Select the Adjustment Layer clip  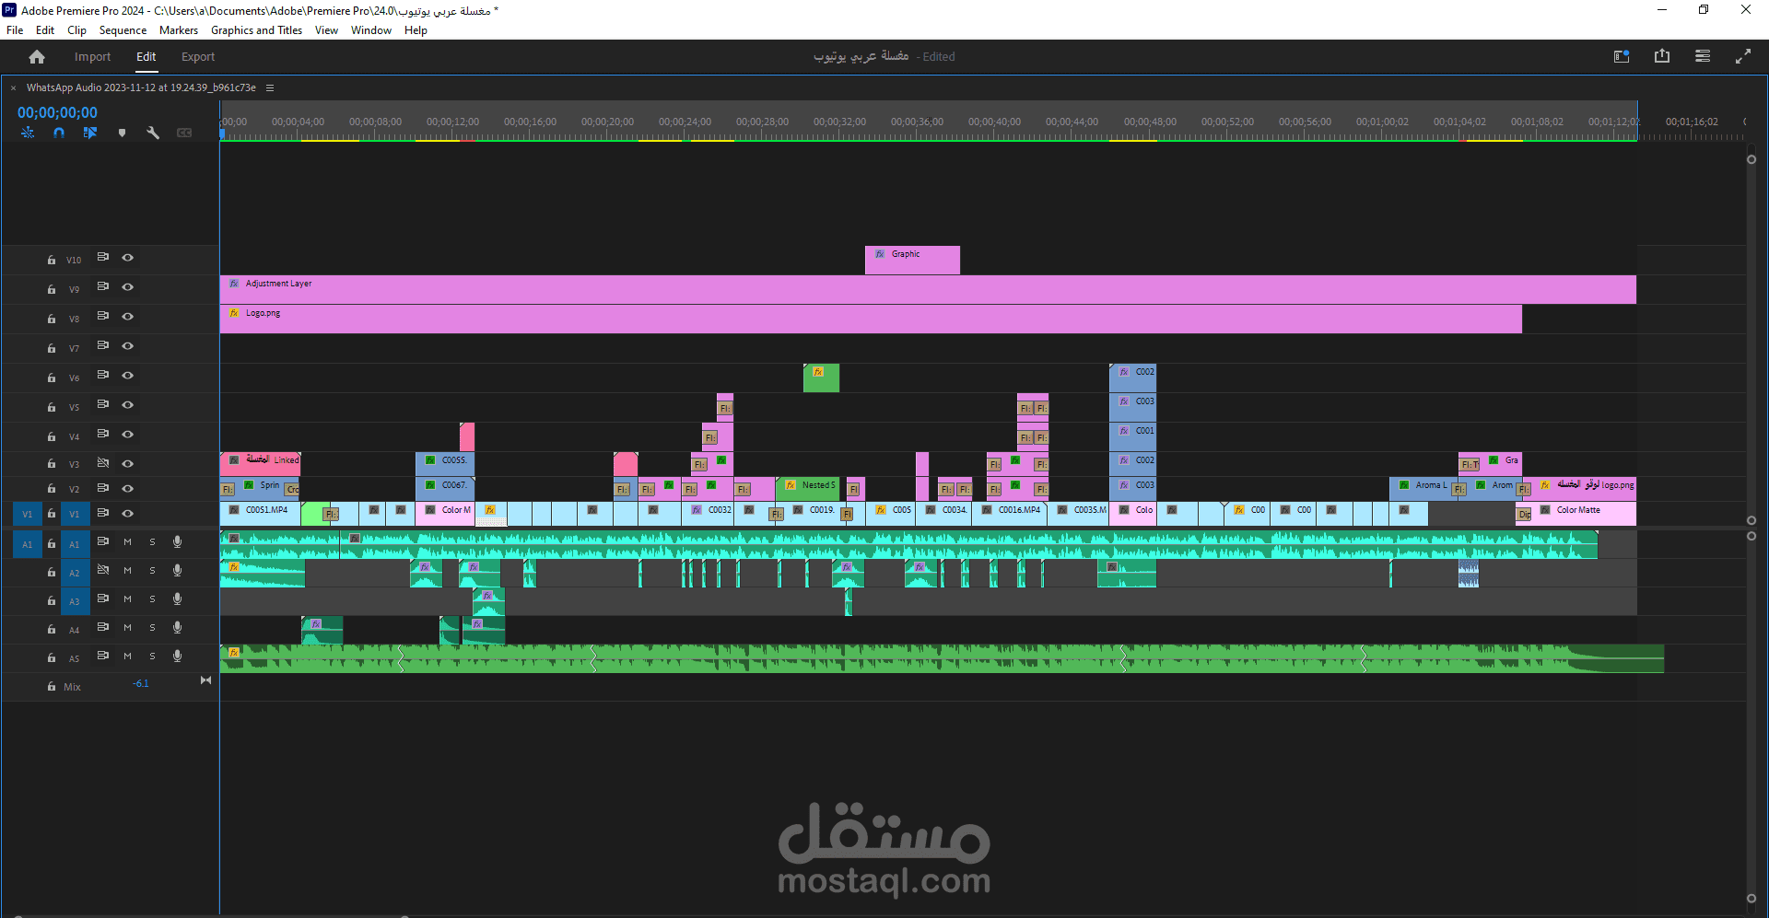coord(928,289)
